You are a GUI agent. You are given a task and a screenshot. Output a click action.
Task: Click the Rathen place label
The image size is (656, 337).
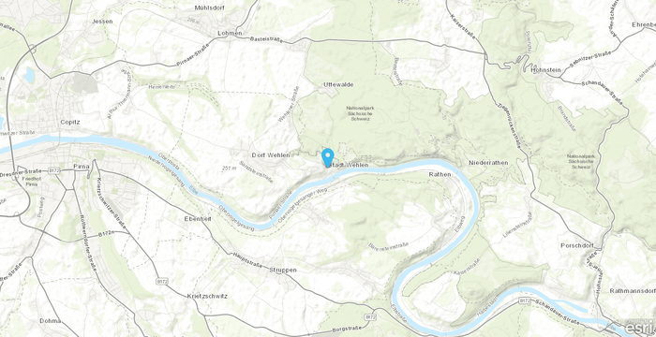pos(440,174)
